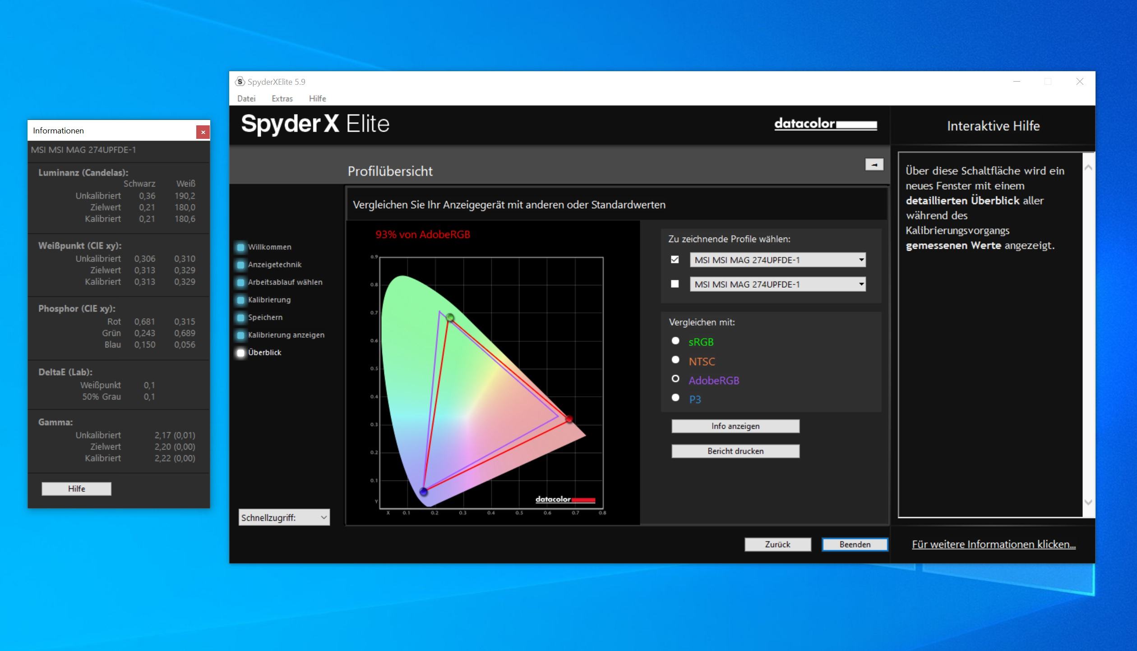
Task: Go to the Speichern step
Action: point(265,317)
